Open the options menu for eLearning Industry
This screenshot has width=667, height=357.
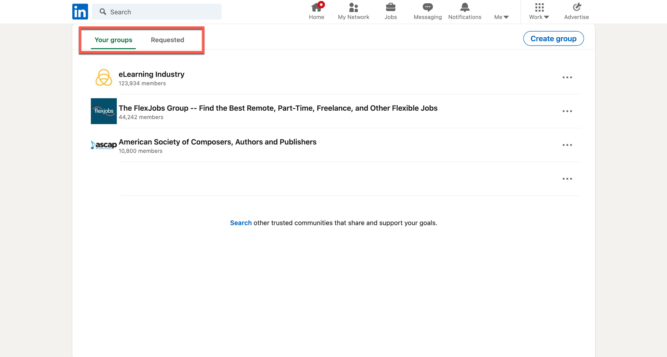(567, 77)
